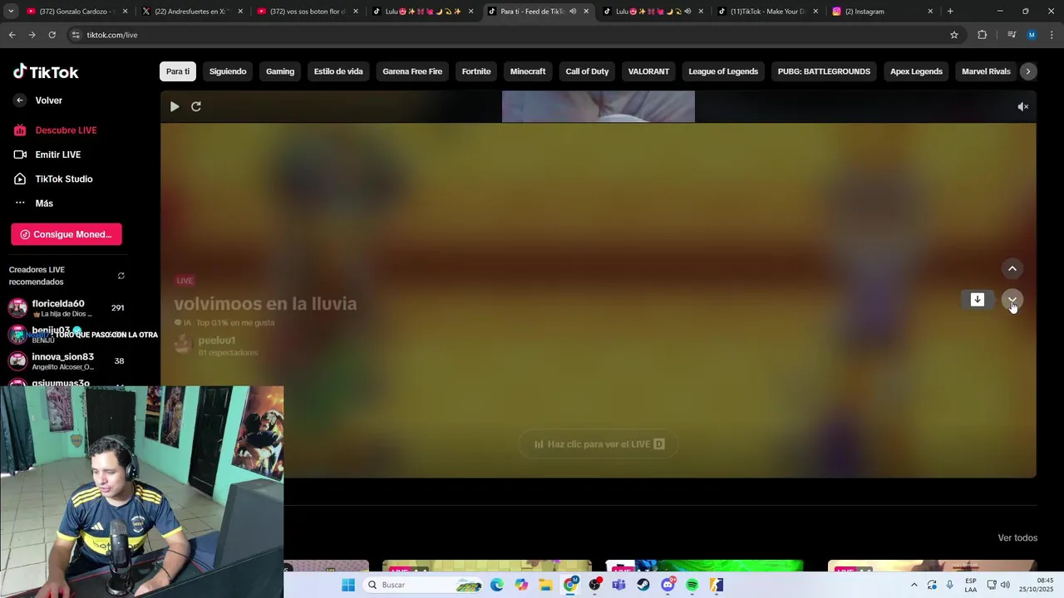Select the Siguiendo category tab
The image size is (1064, 598).
[x=228, y=71]
